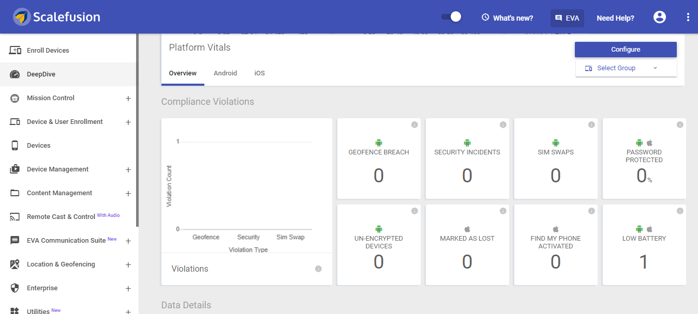Switch off the top bar toggle
The image size is (698, 314).
pos(451,17)
